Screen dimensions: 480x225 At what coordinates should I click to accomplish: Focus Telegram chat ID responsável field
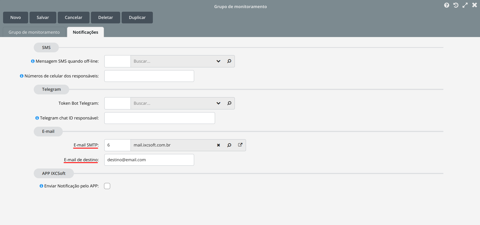click(x=160, y=118)
